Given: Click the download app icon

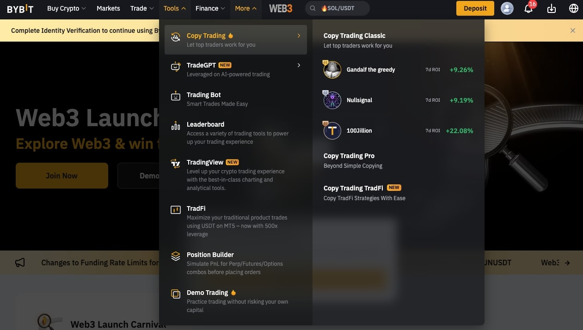Looking at the screenshot, I should (552, 8).
